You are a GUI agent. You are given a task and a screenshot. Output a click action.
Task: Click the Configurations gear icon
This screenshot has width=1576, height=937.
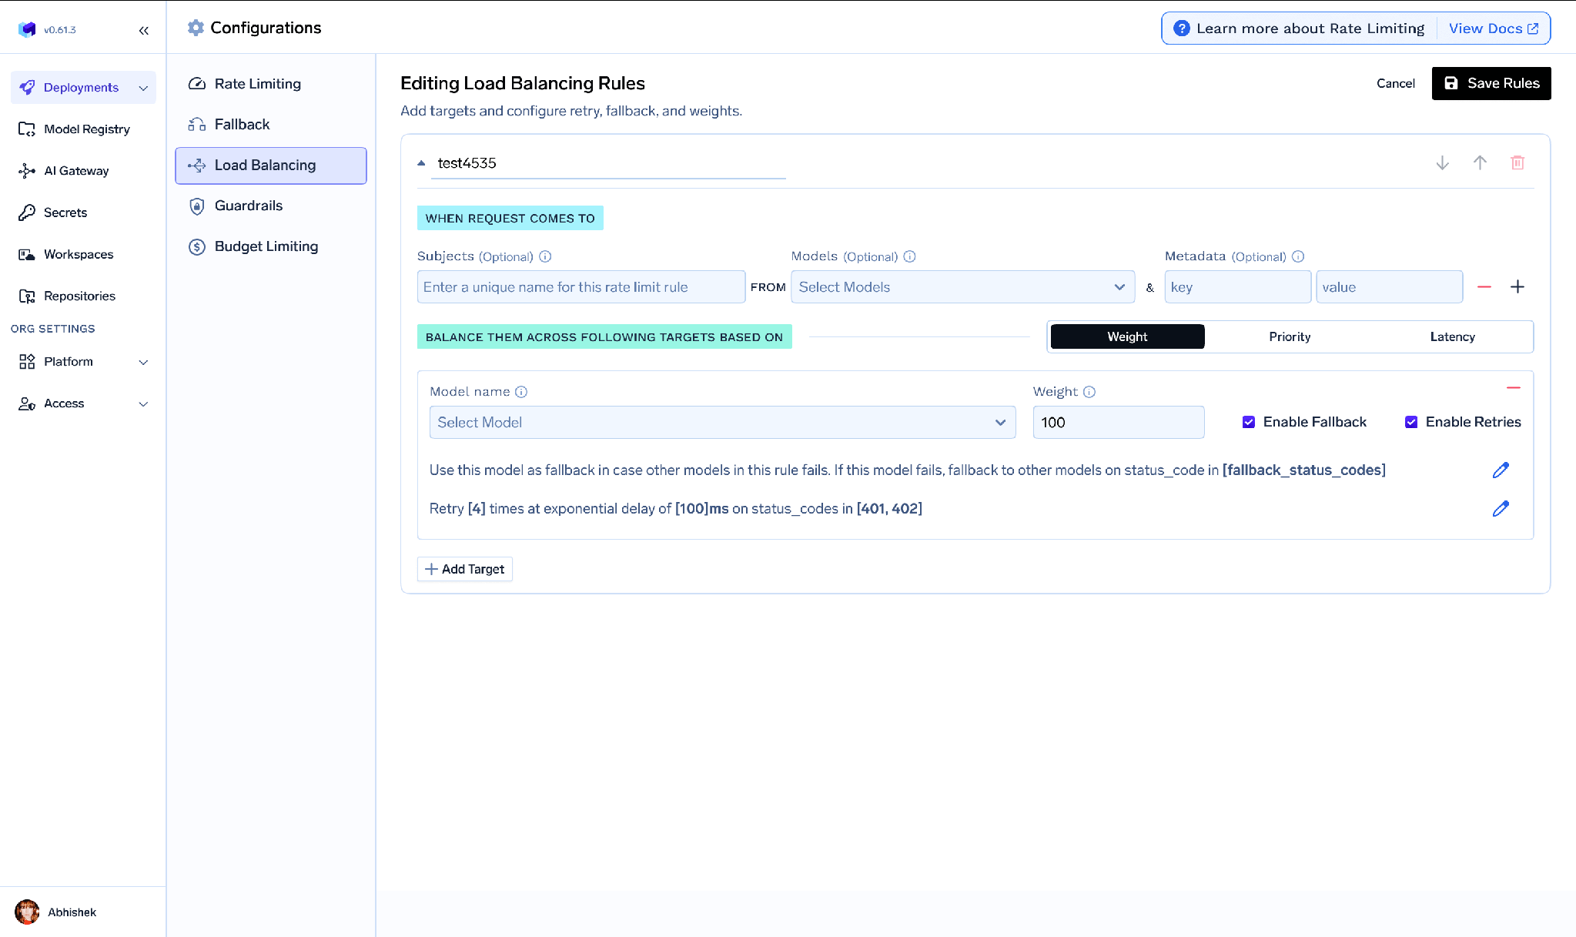pyautogui.click(x=196, y=28)
